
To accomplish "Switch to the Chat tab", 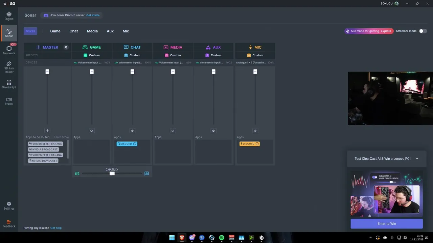I will (x=74, y=31).
